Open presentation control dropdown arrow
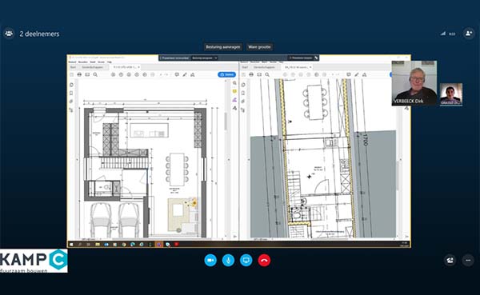The width and height of the screenshot is (480, 295). tap(216, 58)
